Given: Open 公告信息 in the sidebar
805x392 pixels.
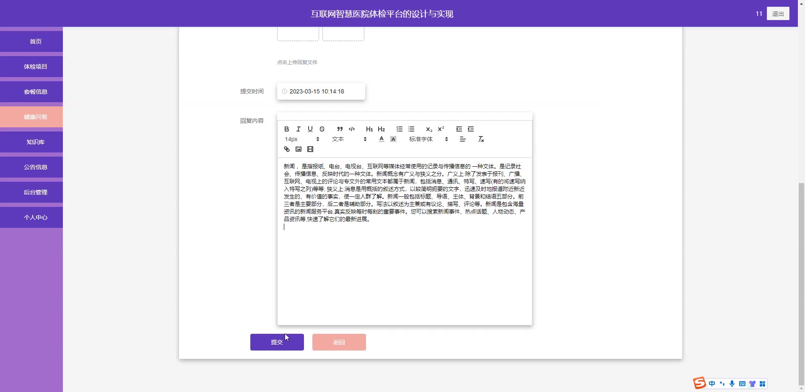Looking at the screenshot, I should [31, 167].
